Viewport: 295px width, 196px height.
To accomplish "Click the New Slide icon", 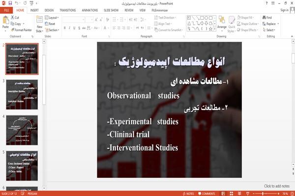I will [x=39, y=20].
